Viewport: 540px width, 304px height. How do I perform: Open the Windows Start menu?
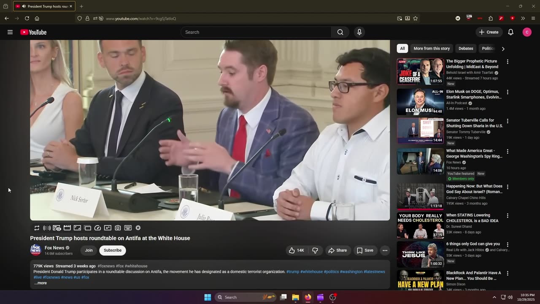point(208,297)
